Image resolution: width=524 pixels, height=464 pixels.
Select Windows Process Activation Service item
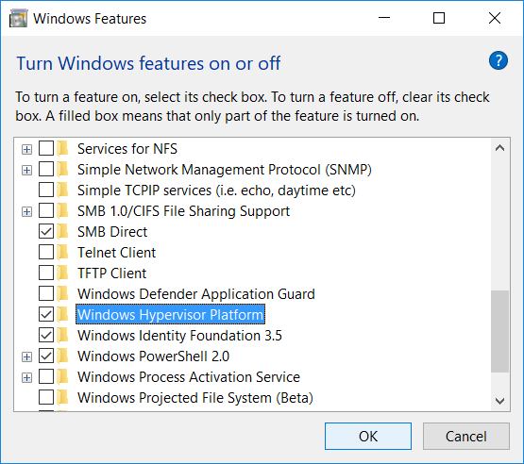[x=189, y=377]
